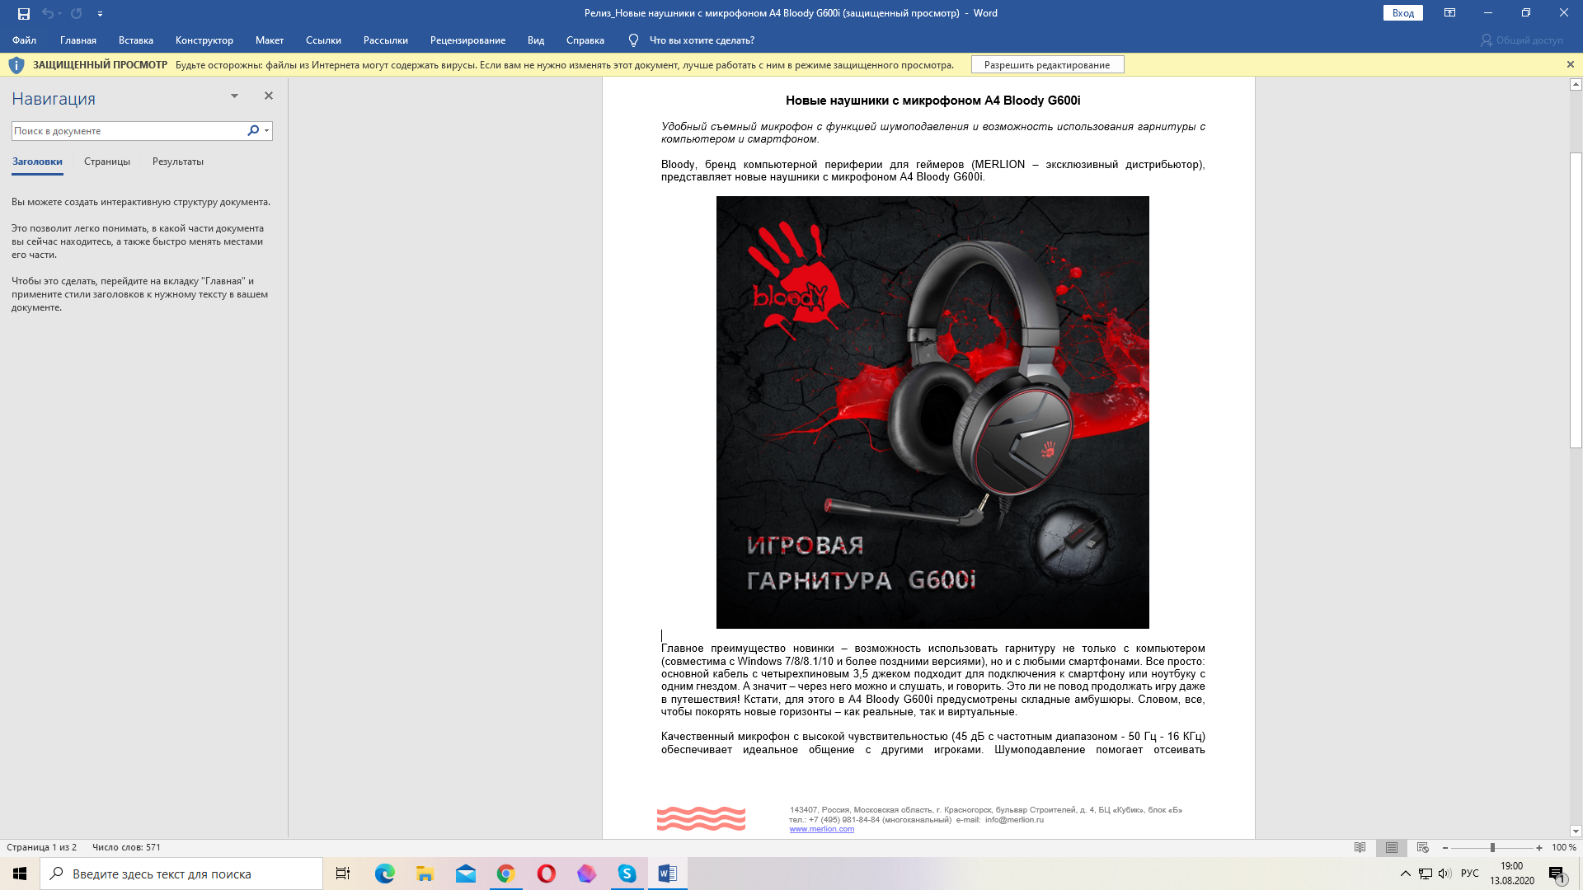Open the Макет ribbon tab
Viewport: 1583px width, 890px height.
[x=270, y=40]
